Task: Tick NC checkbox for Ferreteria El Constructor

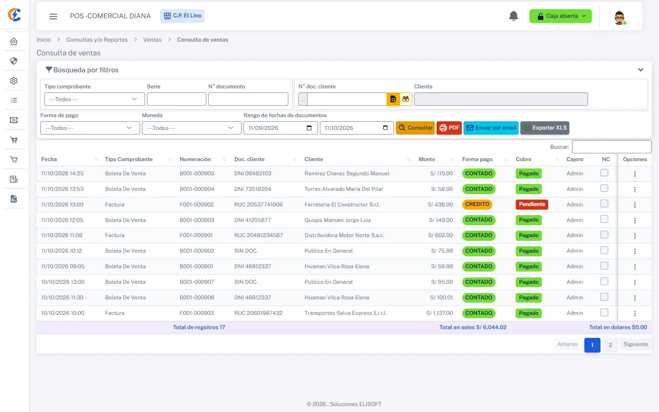Action: (605, 203)
